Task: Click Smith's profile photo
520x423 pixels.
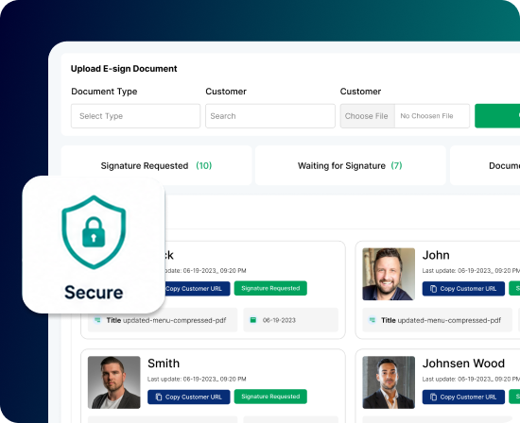Action: [x=113, y=382]
